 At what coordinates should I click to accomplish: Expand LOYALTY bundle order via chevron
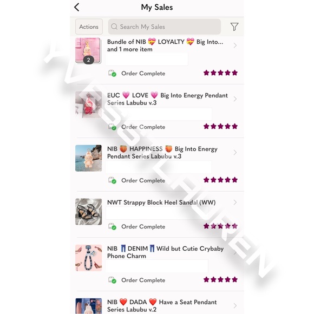235,45
